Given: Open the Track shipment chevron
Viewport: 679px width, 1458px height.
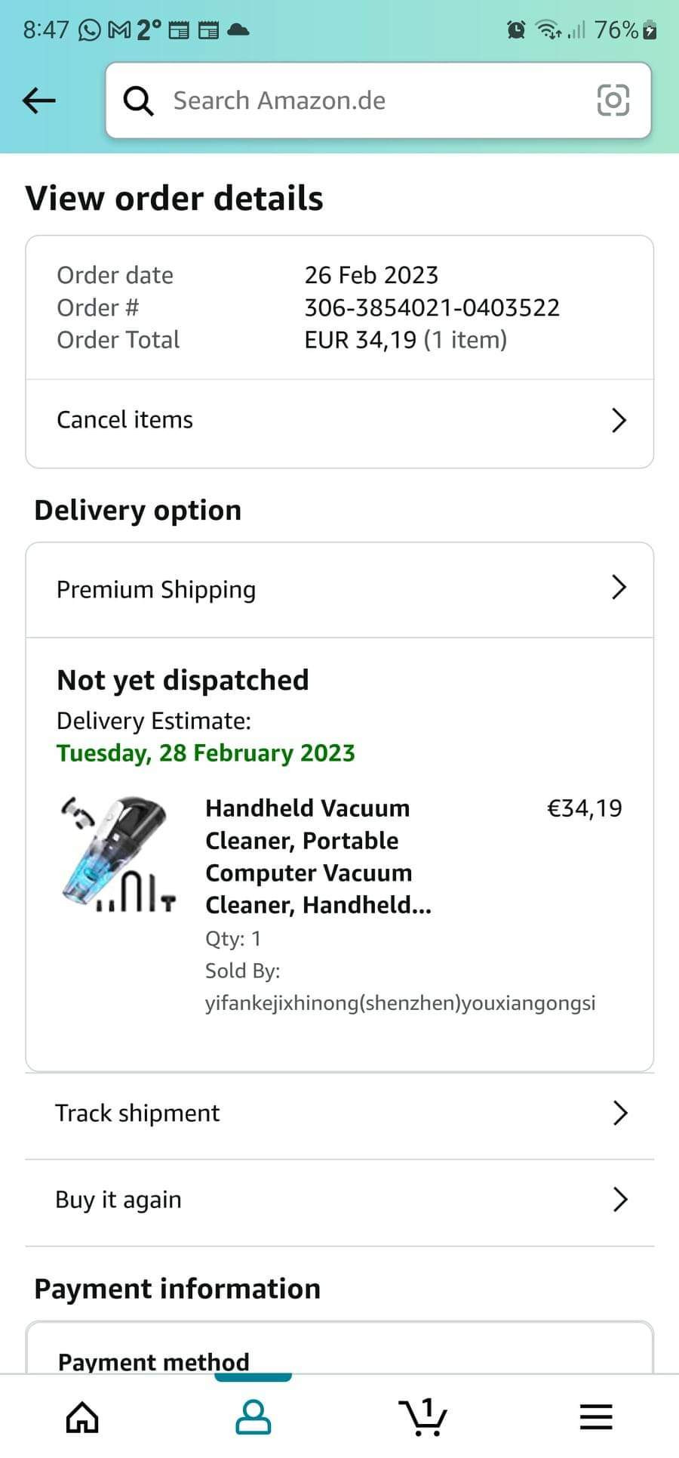Looking at the screenshot, I should 620,1113.
